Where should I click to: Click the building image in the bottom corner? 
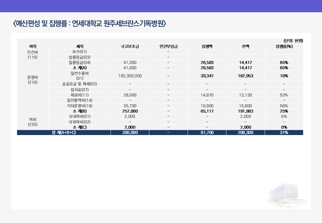286,195
